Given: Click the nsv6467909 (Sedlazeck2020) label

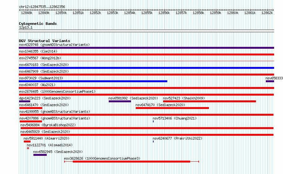Looking at the screenshot, I should [44, 71].
